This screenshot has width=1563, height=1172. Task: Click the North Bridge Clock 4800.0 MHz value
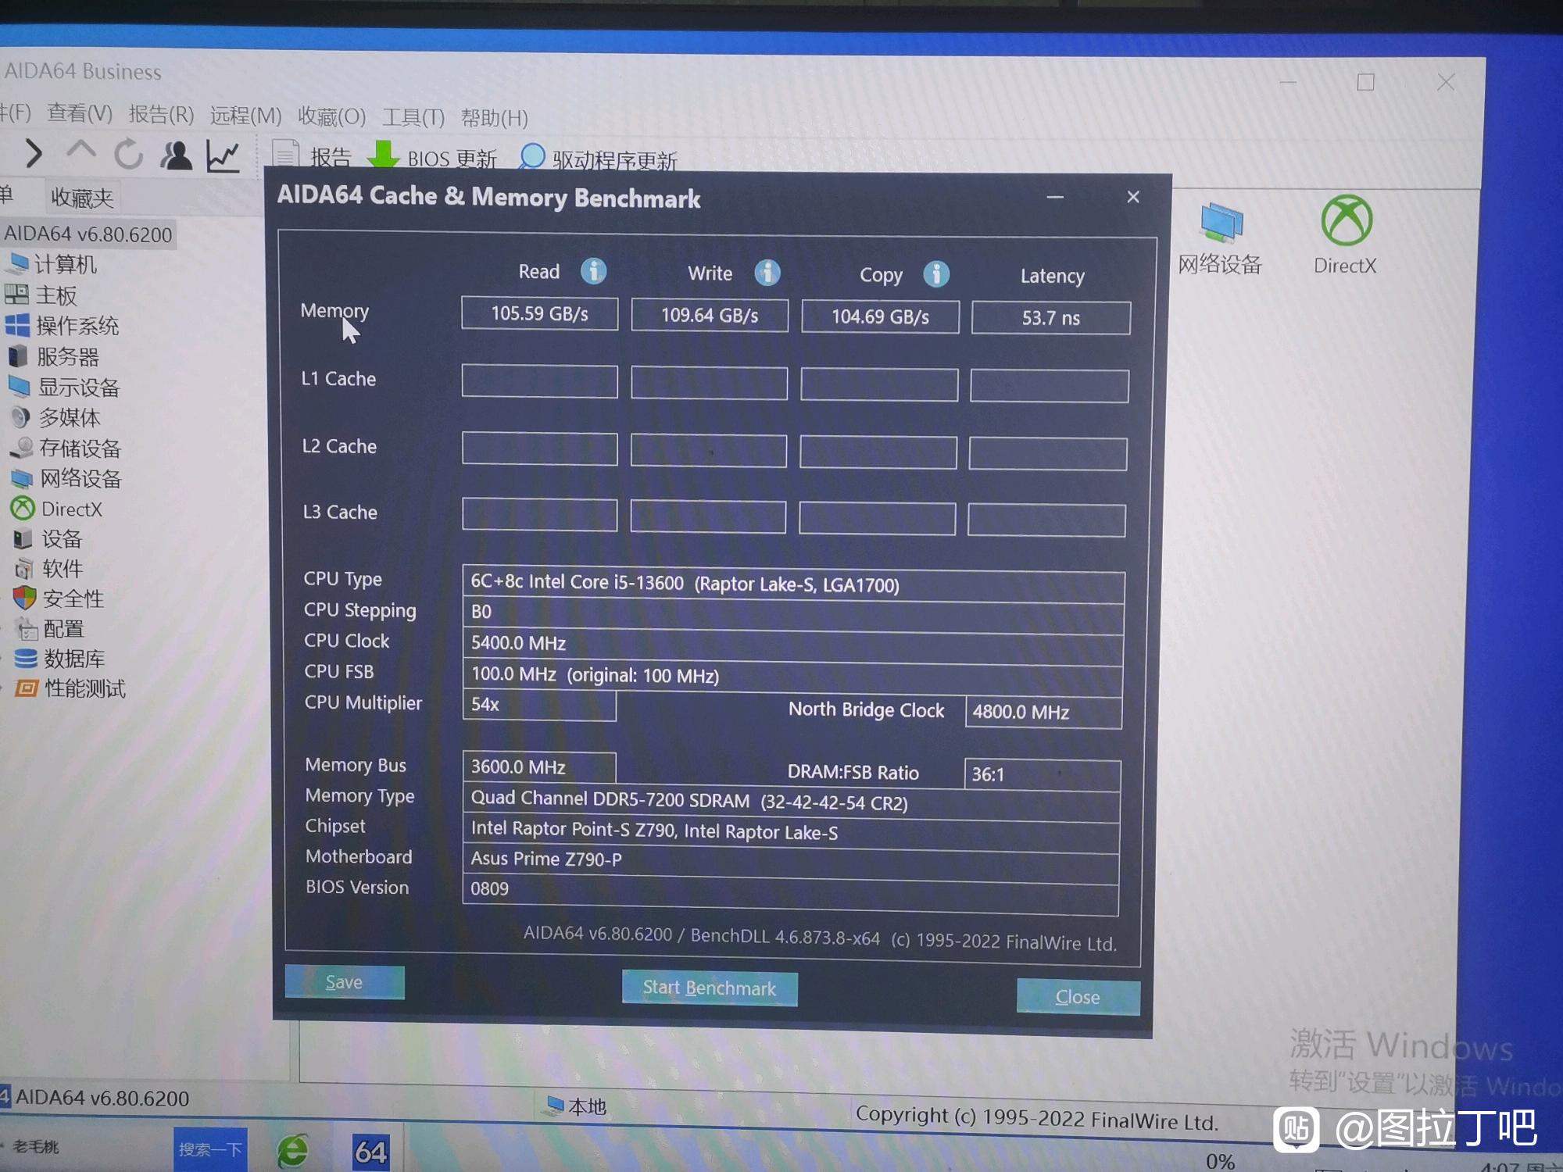coord(1043,712)
